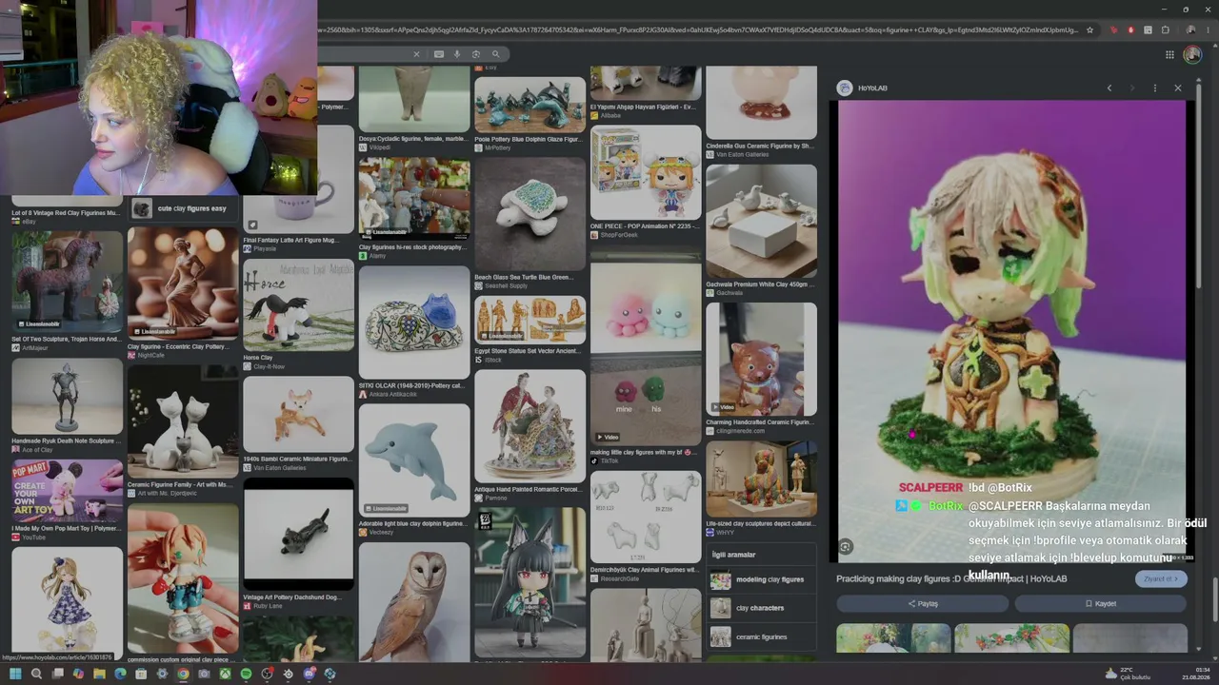
Task: Start voice search with the microphone icon
Action: [457, 54]
